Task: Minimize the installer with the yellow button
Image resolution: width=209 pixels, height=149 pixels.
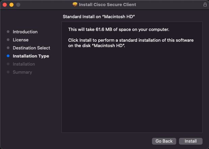Action: [11, 5]
